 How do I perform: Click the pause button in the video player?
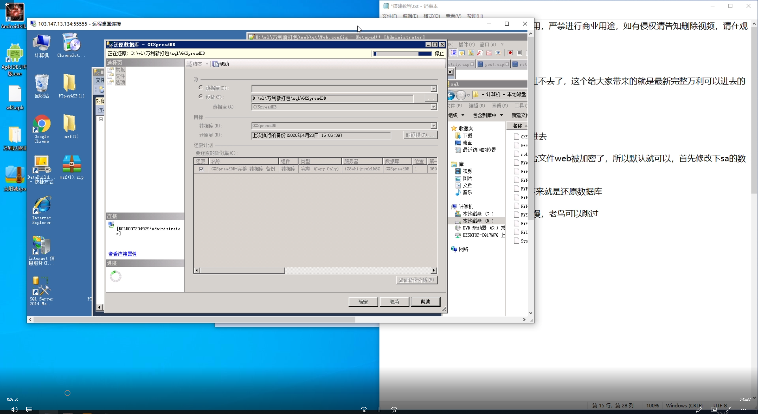pyautogui.click(x=379, y=410)
